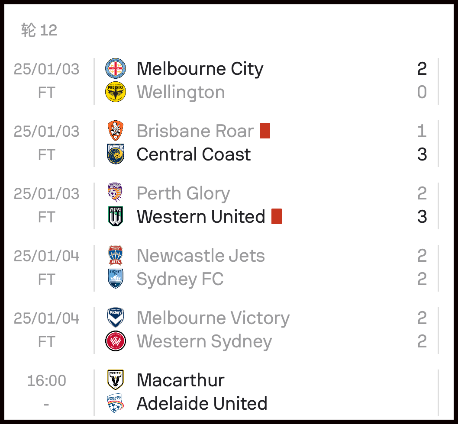The image size is (458, 424).
Task: Click the Western United green crest
Action: tap(116, 216)
